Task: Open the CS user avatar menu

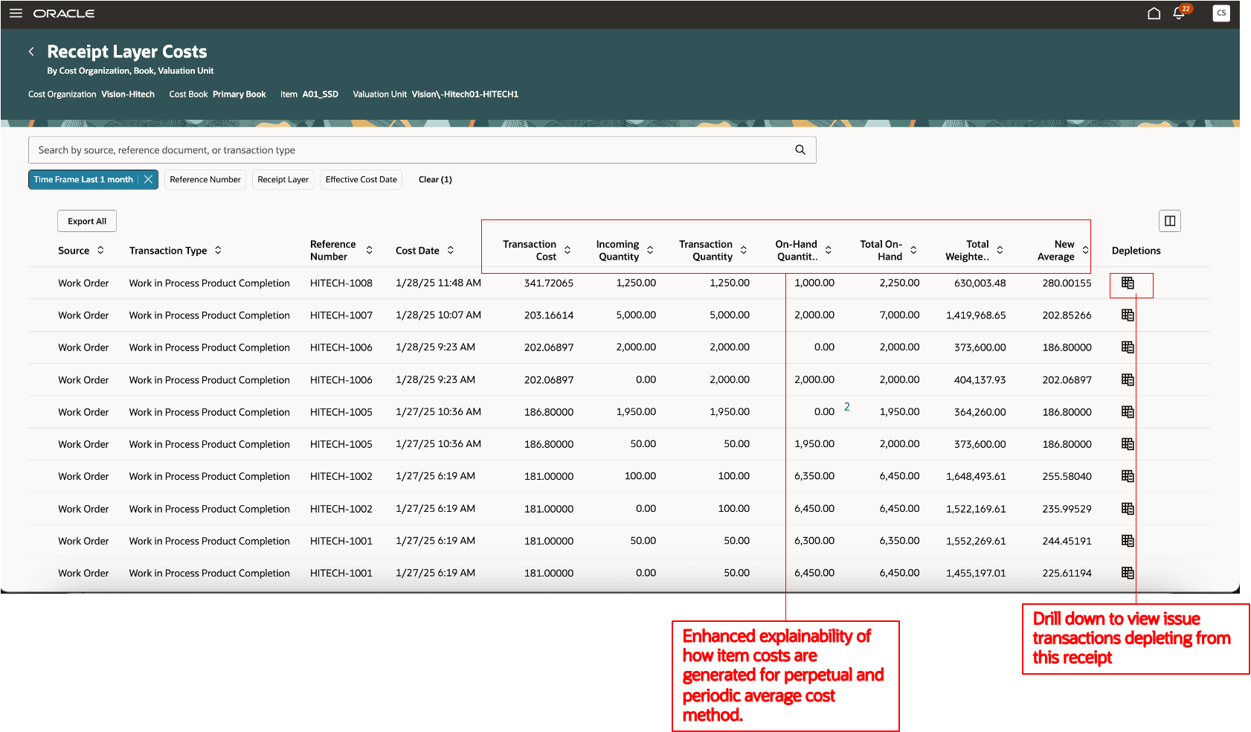Action: point(1221,13)
